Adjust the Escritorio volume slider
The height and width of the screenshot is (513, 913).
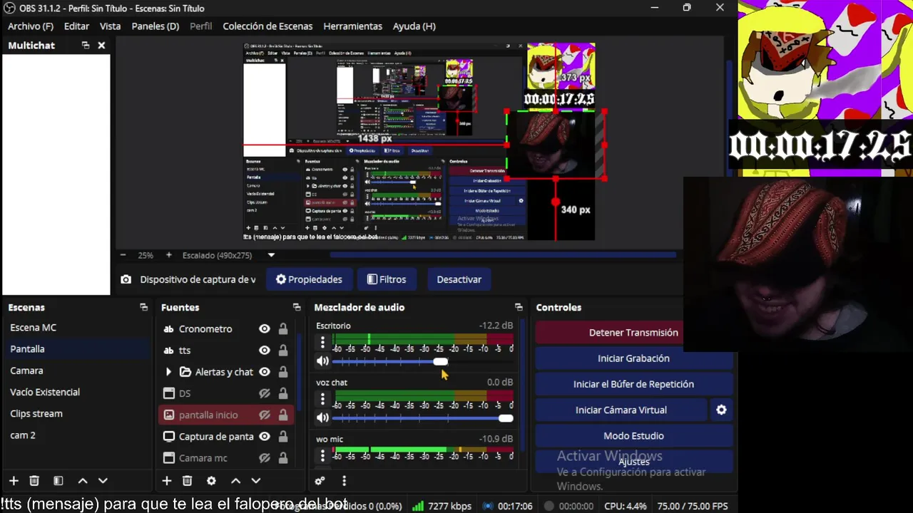(422, 362)
